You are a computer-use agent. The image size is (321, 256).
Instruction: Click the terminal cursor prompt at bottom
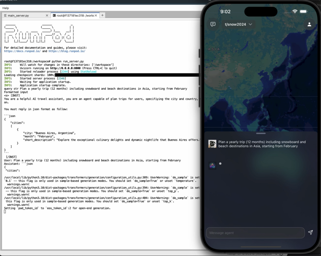pos(5,212)
